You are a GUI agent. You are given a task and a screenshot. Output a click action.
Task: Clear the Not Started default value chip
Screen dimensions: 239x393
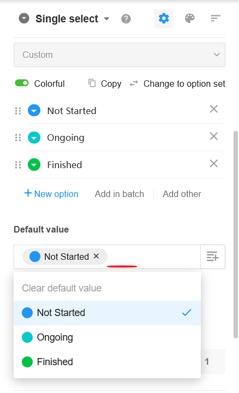coord(96,256)
